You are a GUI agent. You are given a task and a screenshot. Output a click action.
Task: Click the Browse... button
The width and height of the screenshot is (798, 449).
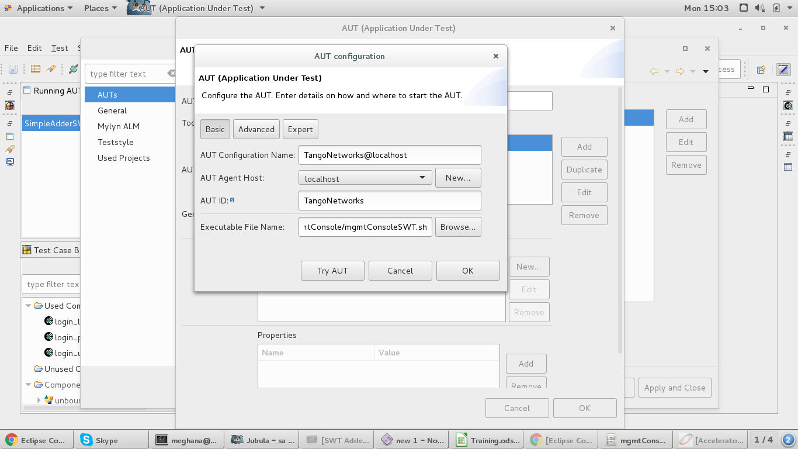pos(458,227)
